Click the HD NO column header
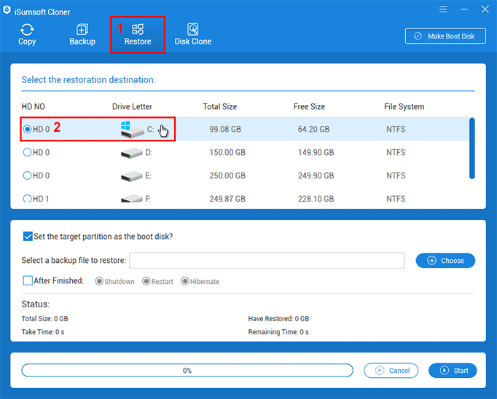 tap(34, 106)
